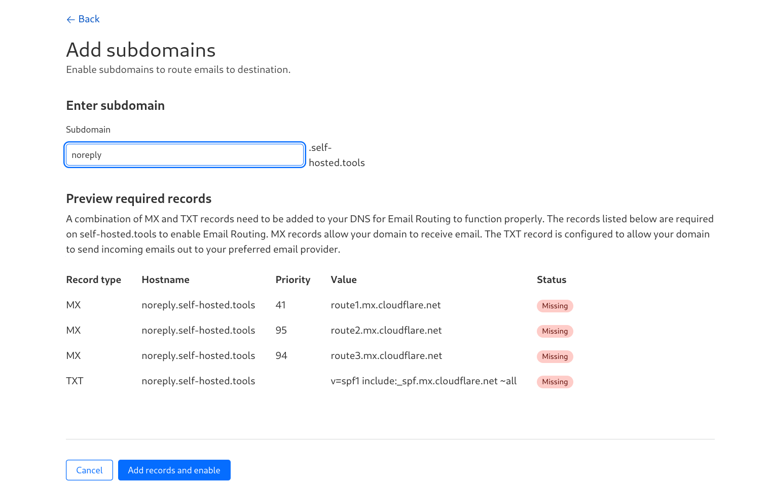Click the Missing status badge for route1
The height and width of the screenshot is (484, 768).
click(555, 306)
